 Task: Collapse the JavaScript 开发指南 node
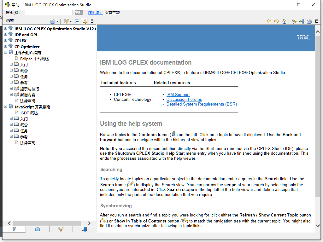[5, 107]
